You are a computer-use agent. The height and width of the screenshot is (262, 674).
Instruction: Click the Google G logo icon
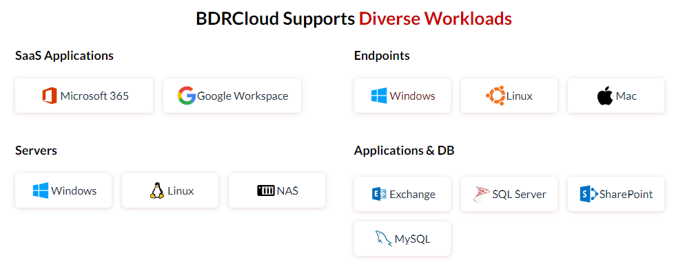(187, 96)
